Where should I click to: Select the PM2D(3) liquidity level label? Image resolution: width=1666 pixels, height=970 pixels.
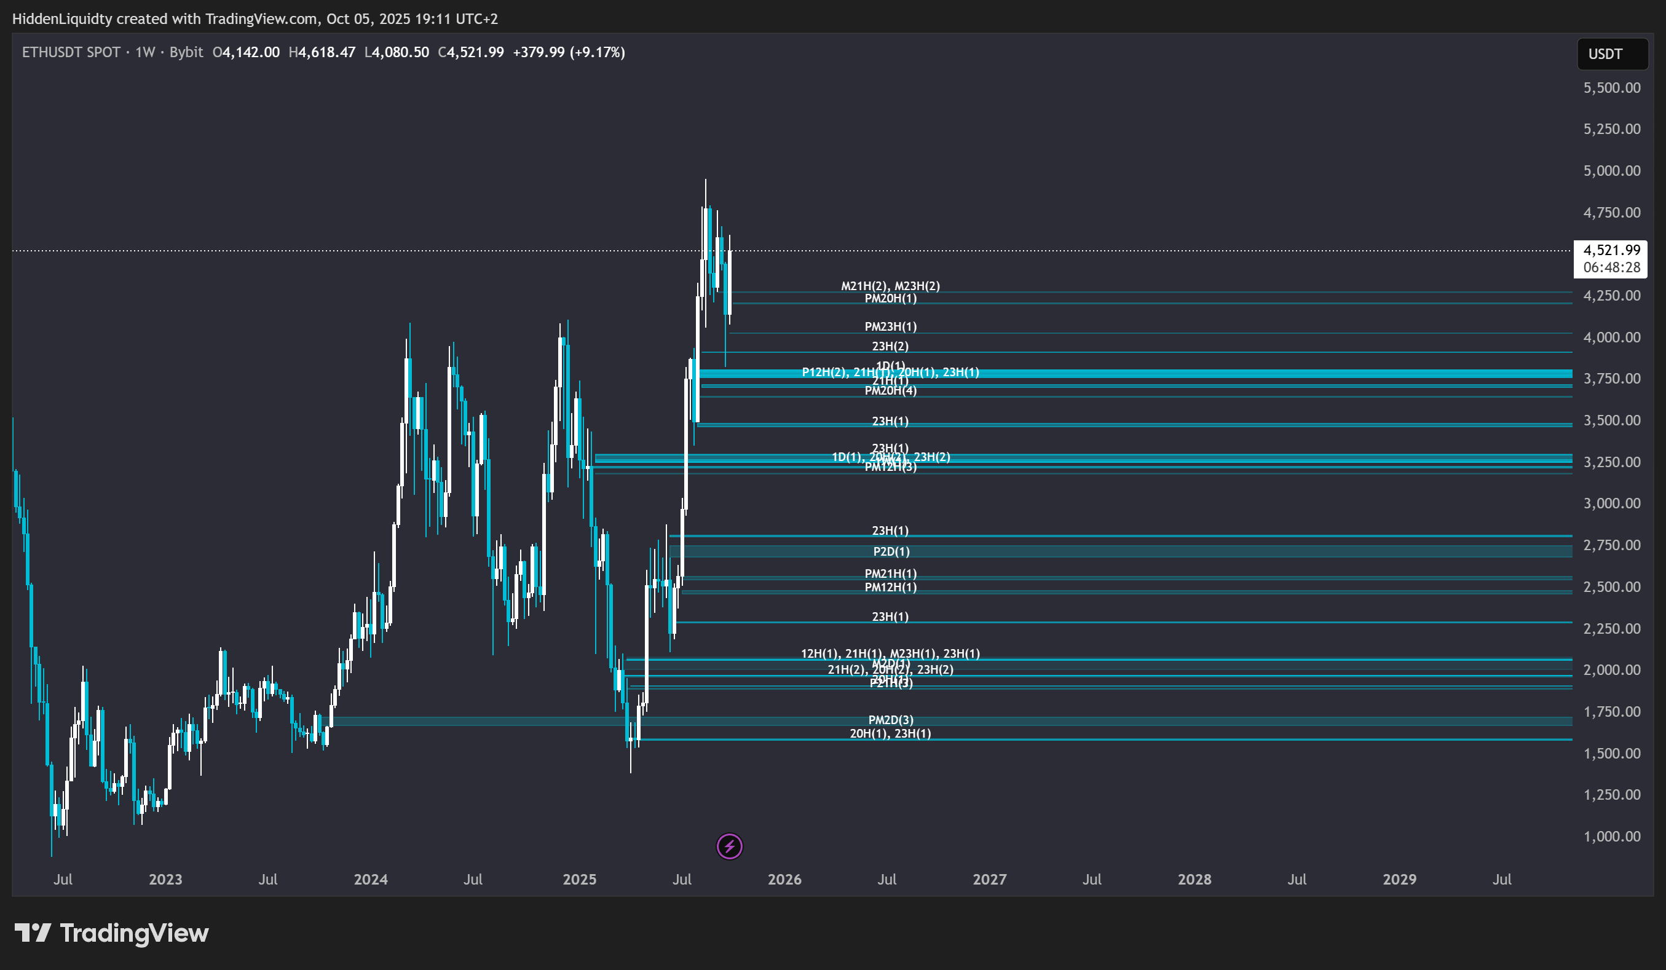coord(891,719)
